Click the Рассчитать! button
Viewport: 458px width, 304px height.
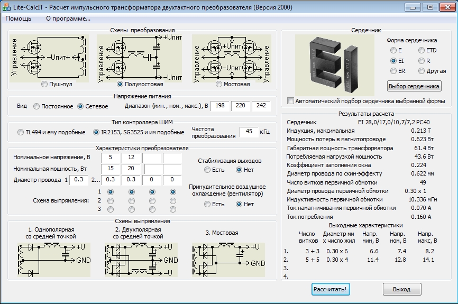pyautogui.click(x=331, y=289)
